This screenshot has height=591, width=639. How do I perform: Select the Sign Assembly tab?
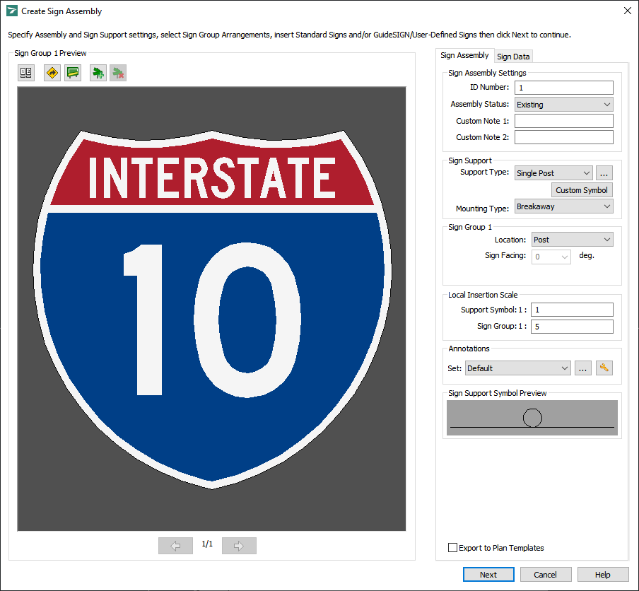click(464, 55)
